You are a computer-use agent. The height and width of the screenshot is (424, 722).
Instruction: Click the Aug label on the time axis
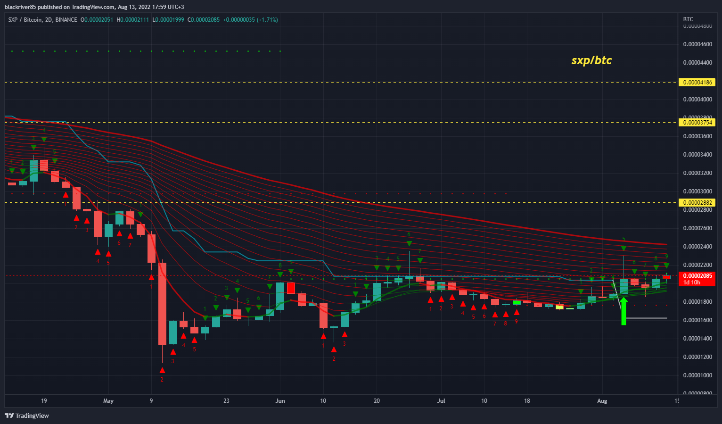[x=602, y=401]
